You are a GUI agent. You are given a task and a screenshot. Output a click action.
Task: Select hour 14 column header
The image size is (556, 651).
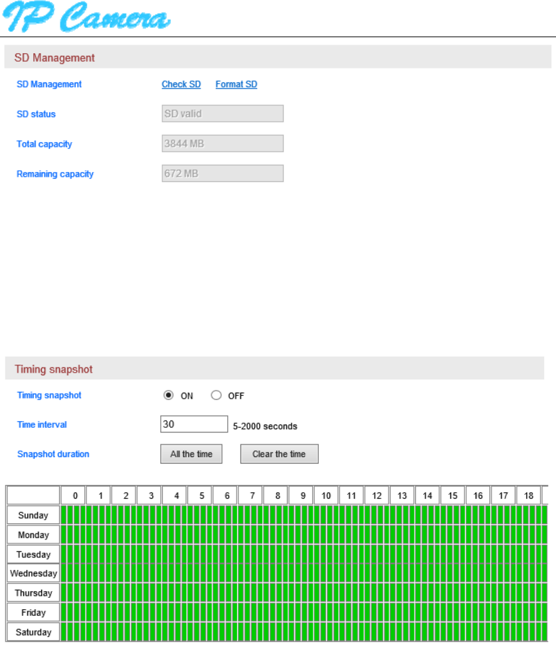(428, 496)
